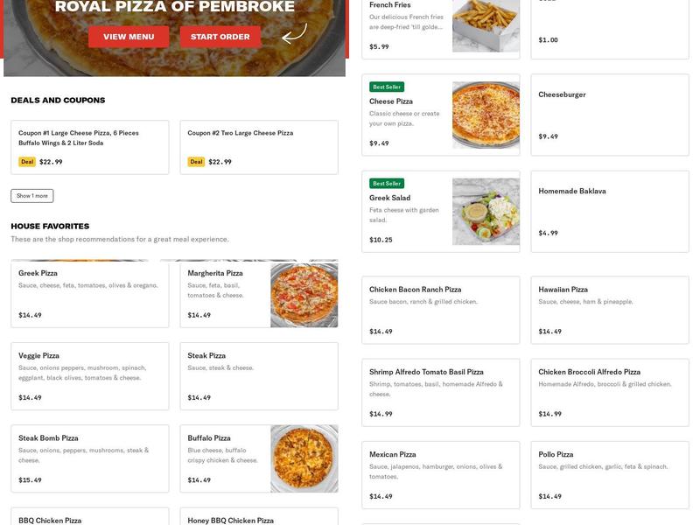Click the yellow Deal badge on Coupon #1

[x=25, y=161]
